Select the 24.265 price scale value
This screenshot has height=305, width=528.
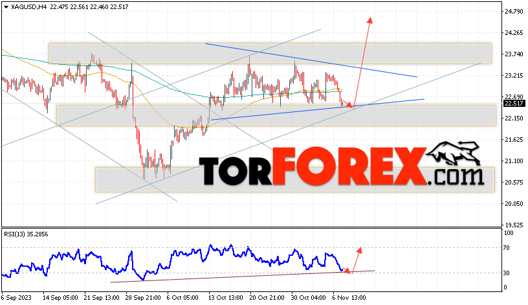(x=514, y=32)
